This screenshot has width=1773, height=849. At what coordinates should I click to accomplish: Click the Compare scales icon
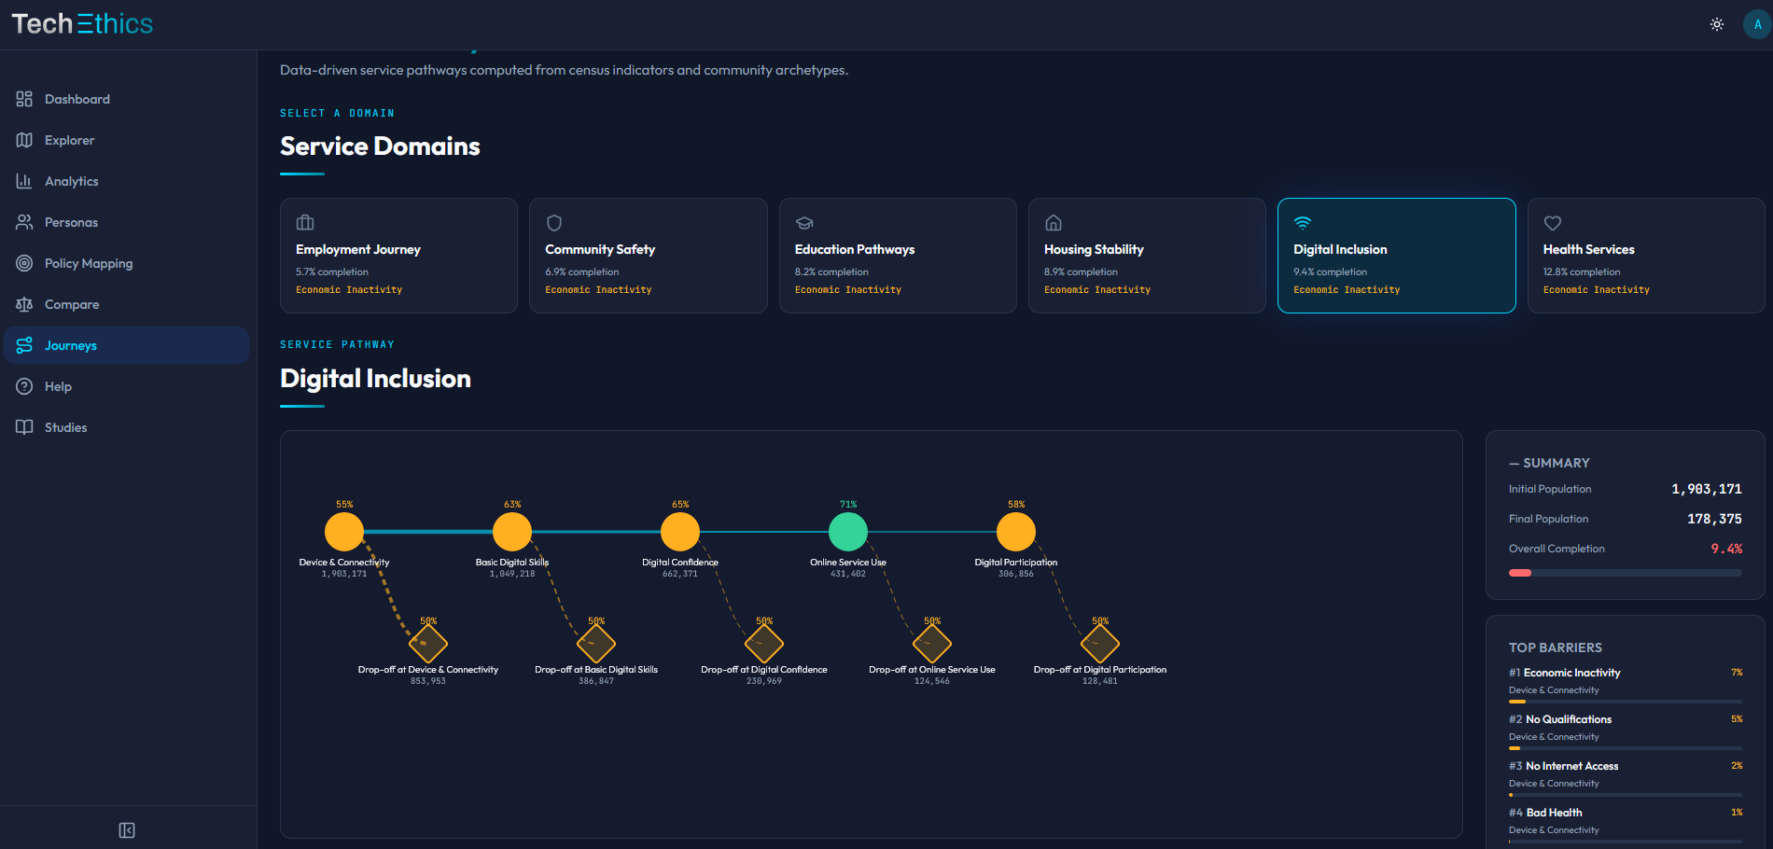tap(25, 304)
